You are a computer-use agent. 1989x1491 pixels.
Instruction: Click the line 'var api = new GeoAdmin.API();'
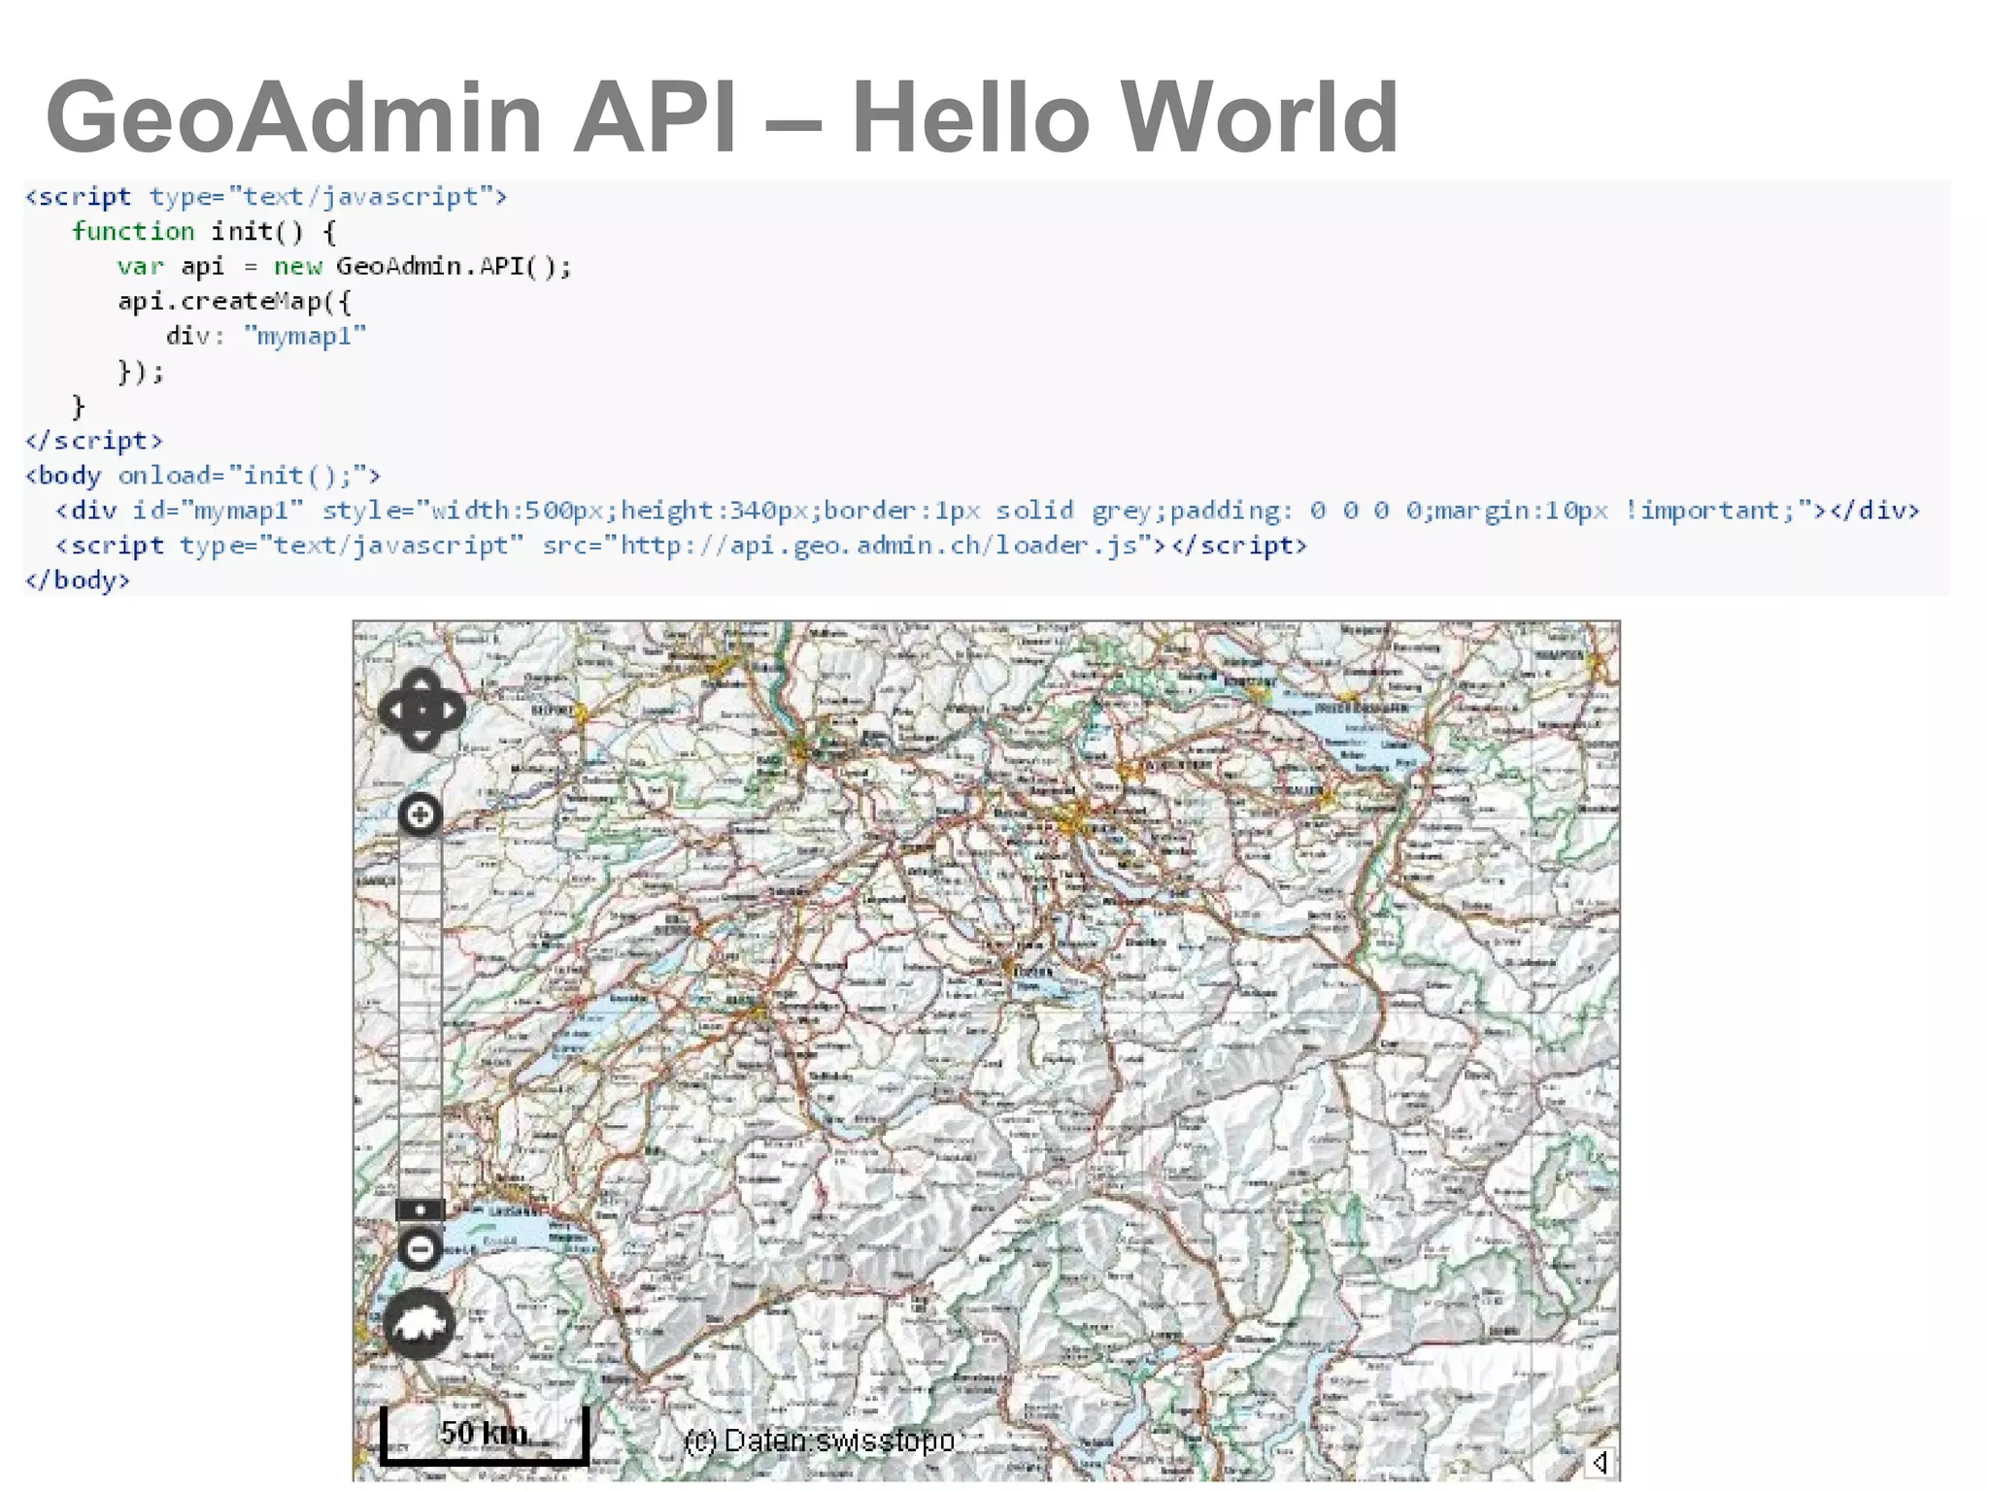[345, 266]
